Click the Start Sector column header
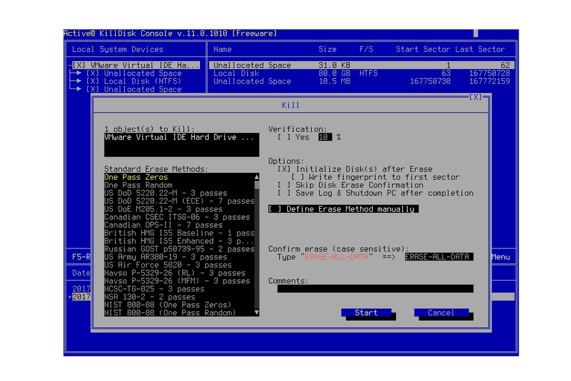The width and height of the screenshot is (571, 381). [x=423, y=49]
